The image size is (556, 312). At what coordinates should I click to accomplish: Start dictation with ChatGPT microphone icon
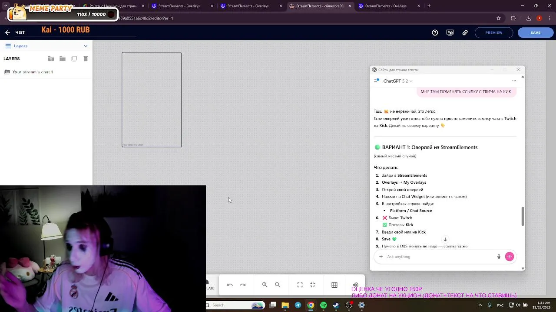[499, 257]
